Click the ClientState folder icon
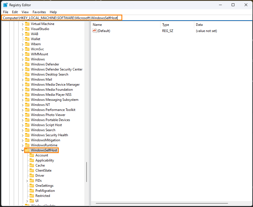This screenshot has width=253, height=207. [32, 170]
